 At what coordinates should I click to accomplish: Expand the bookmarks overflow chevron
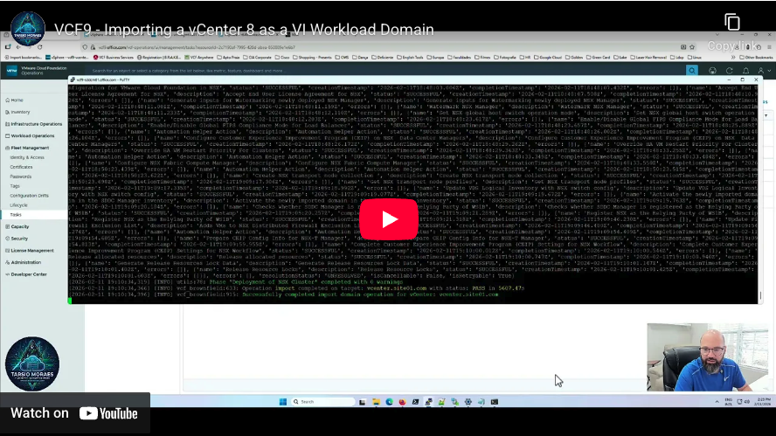pyautogui.click(x=733, y=58)
